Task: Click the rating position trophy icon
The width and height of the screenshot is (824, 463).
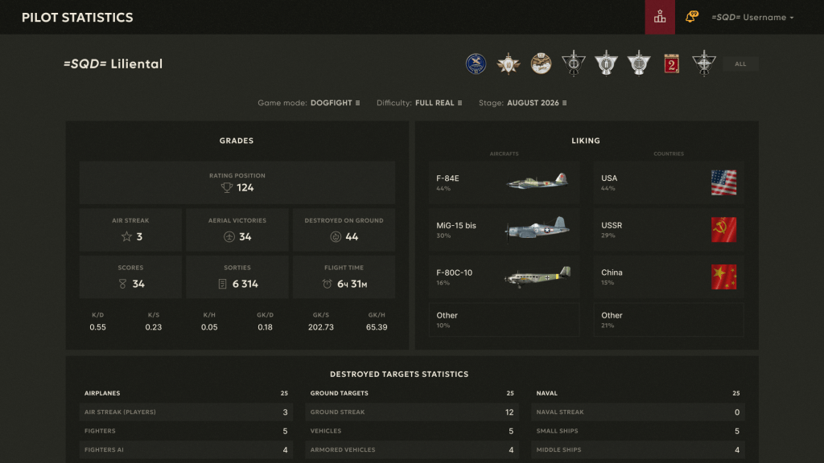Action: [x=226, y=187]
